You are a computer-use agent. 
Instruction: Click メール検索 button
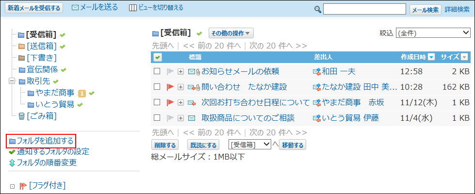[426, 10]
